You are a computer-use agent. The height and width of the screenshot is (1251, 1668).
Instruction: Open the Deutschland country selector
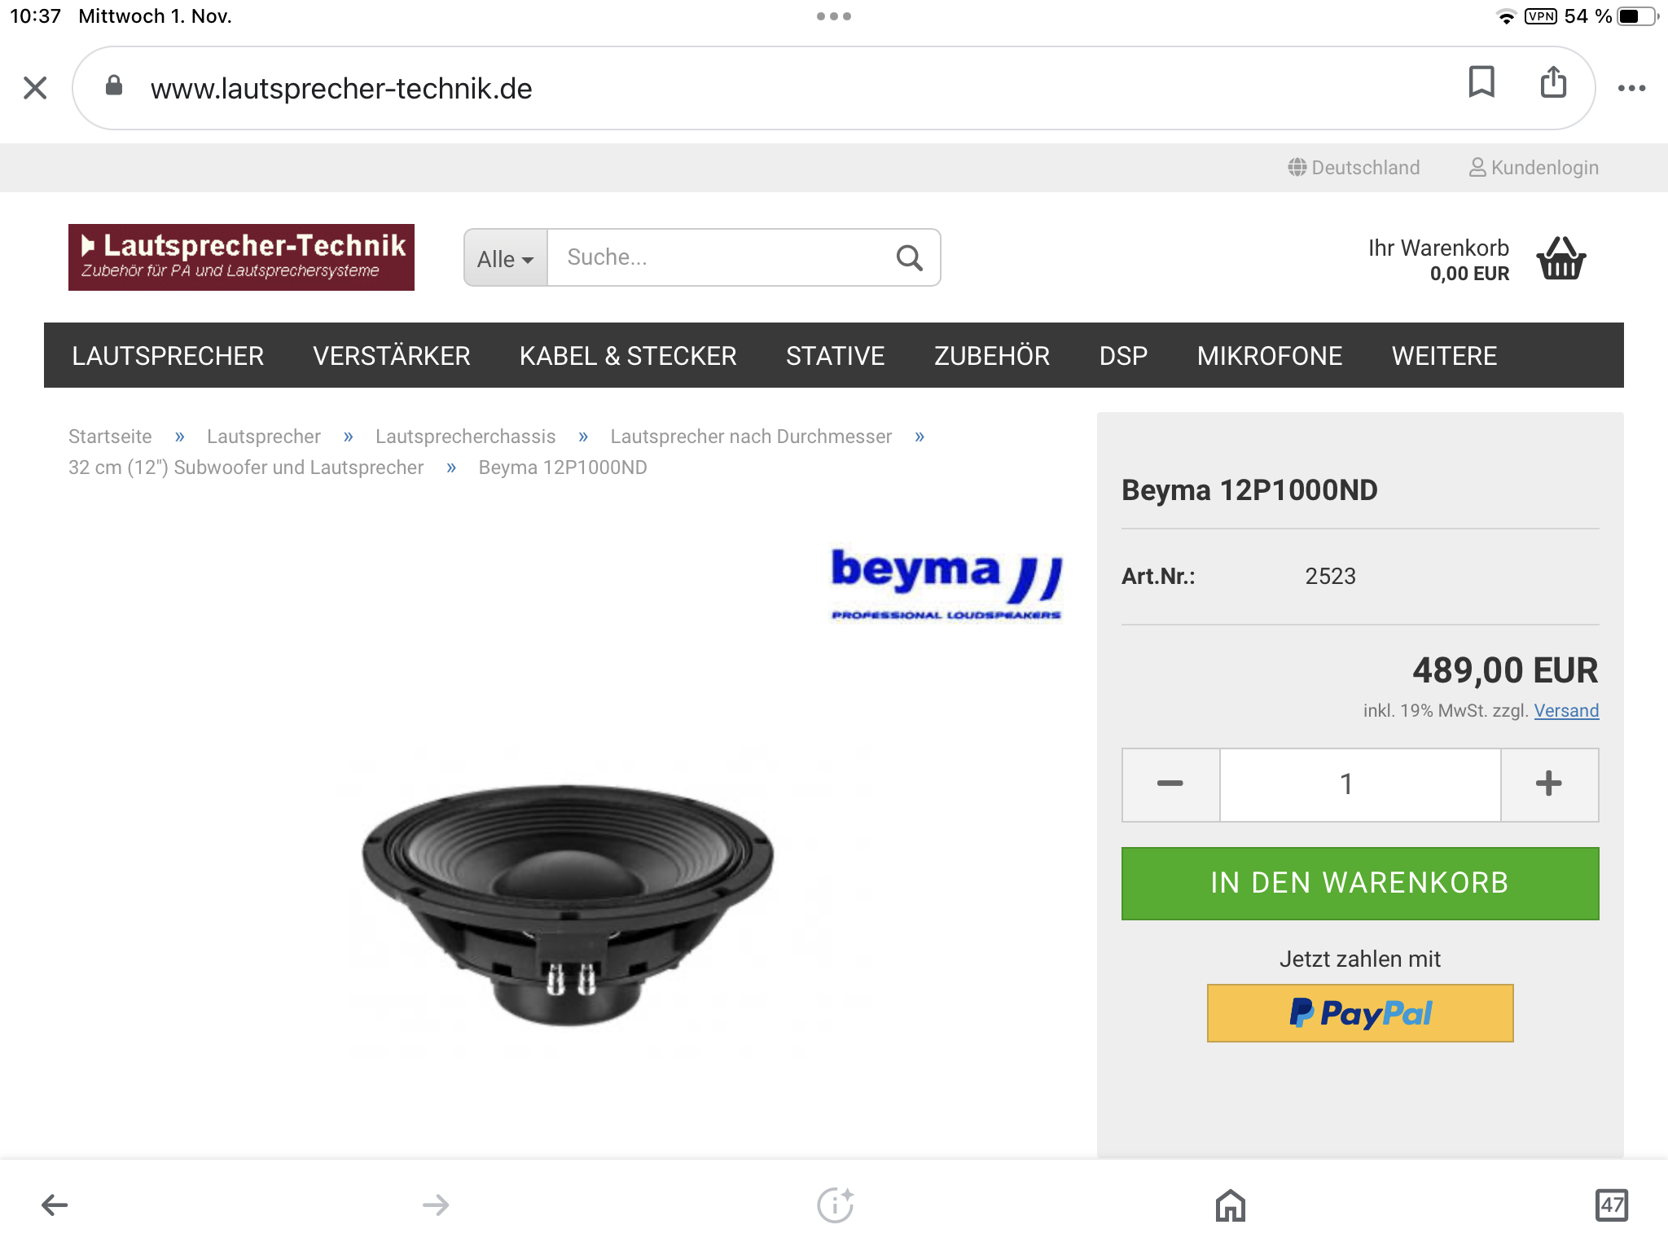(x=1354, y=168)
